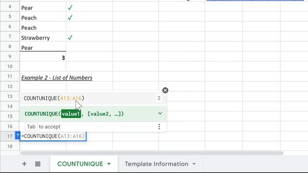Open formula help question mark
Viewport: 308px width, 173px height.
click(17, 136)
